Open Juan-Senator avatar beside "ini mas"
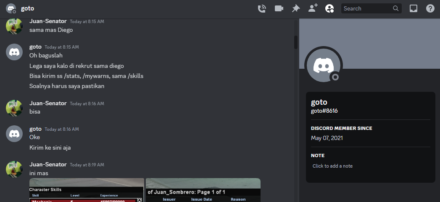Image resolution: width=440 pixels, height=202 pixels. tap(14, 169)
